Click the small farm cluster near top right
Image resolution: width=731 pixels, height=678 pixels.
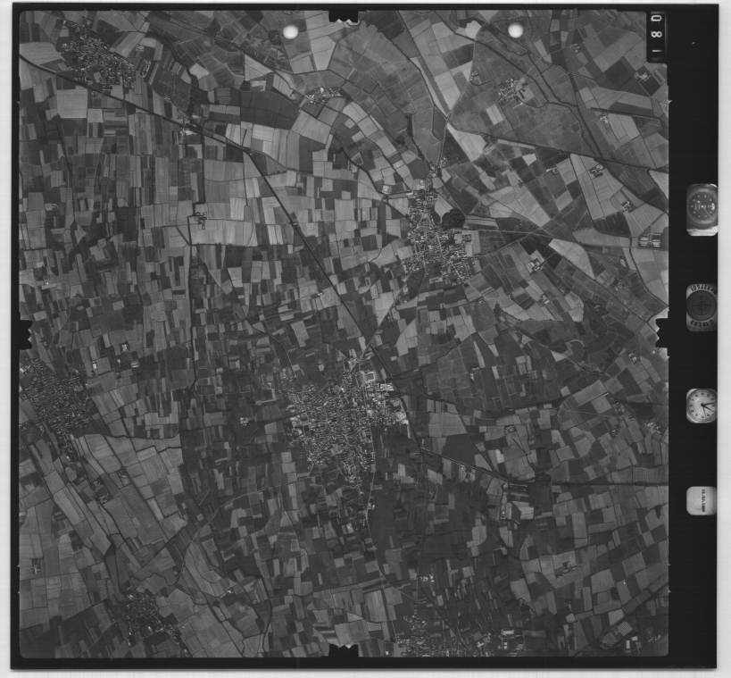click(511, 88)
